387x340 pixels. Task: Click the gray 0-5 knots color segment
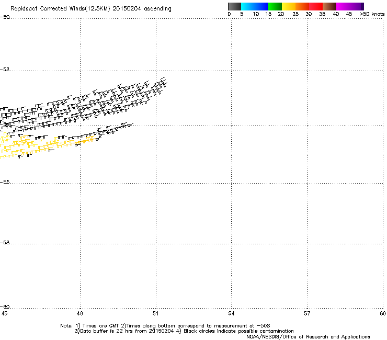234,6
